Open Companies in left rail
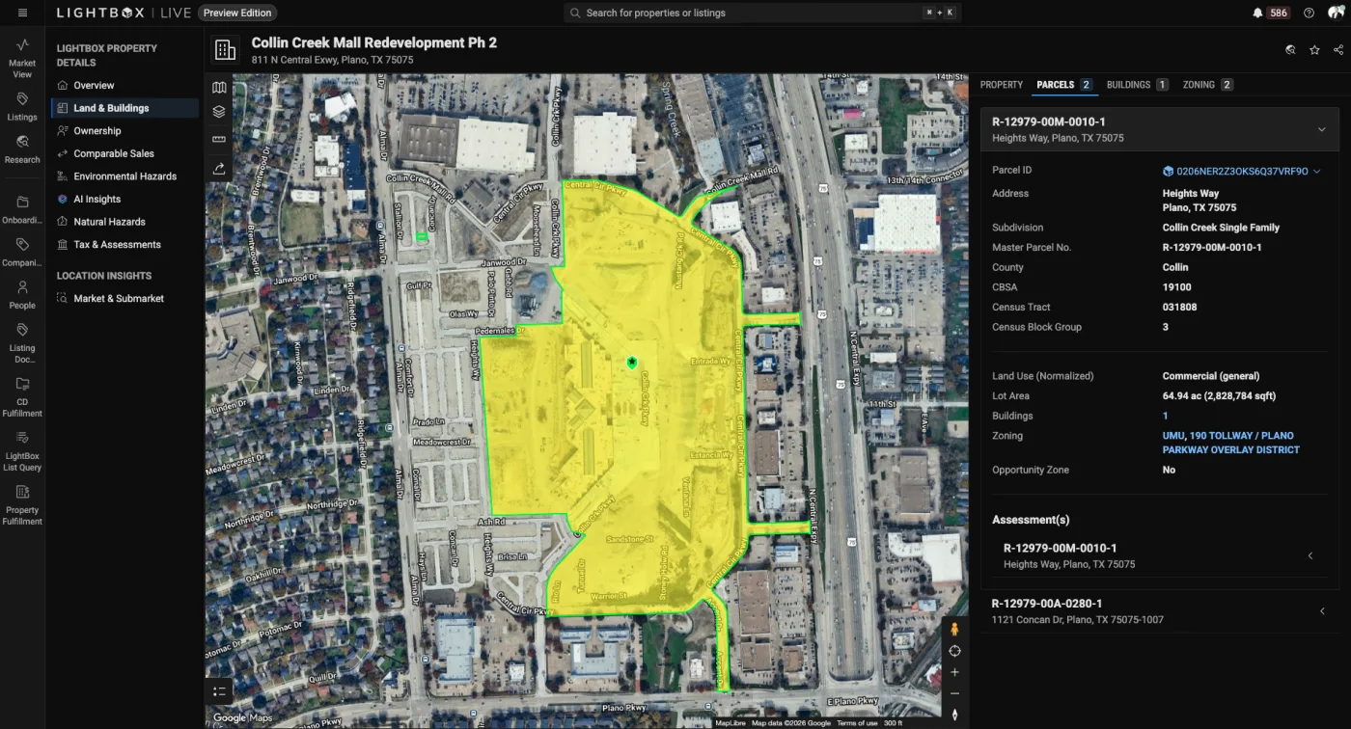The height and width of the screenshot is (729, 1351). tap(22, 253)
